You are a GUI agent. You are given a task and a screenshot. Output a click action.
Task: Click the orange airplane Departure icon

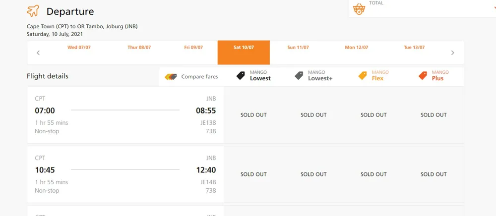pyautogui.click(x=33, y=11)
